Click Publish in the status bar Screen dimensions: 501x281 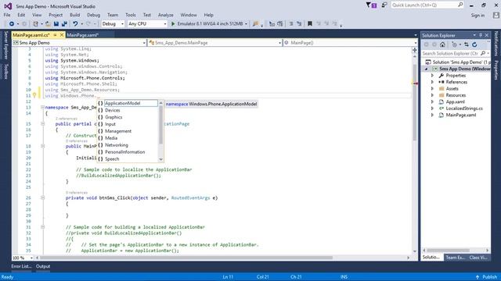click(489, 277)
